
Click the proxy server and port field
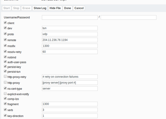click(x=70, y=83)
